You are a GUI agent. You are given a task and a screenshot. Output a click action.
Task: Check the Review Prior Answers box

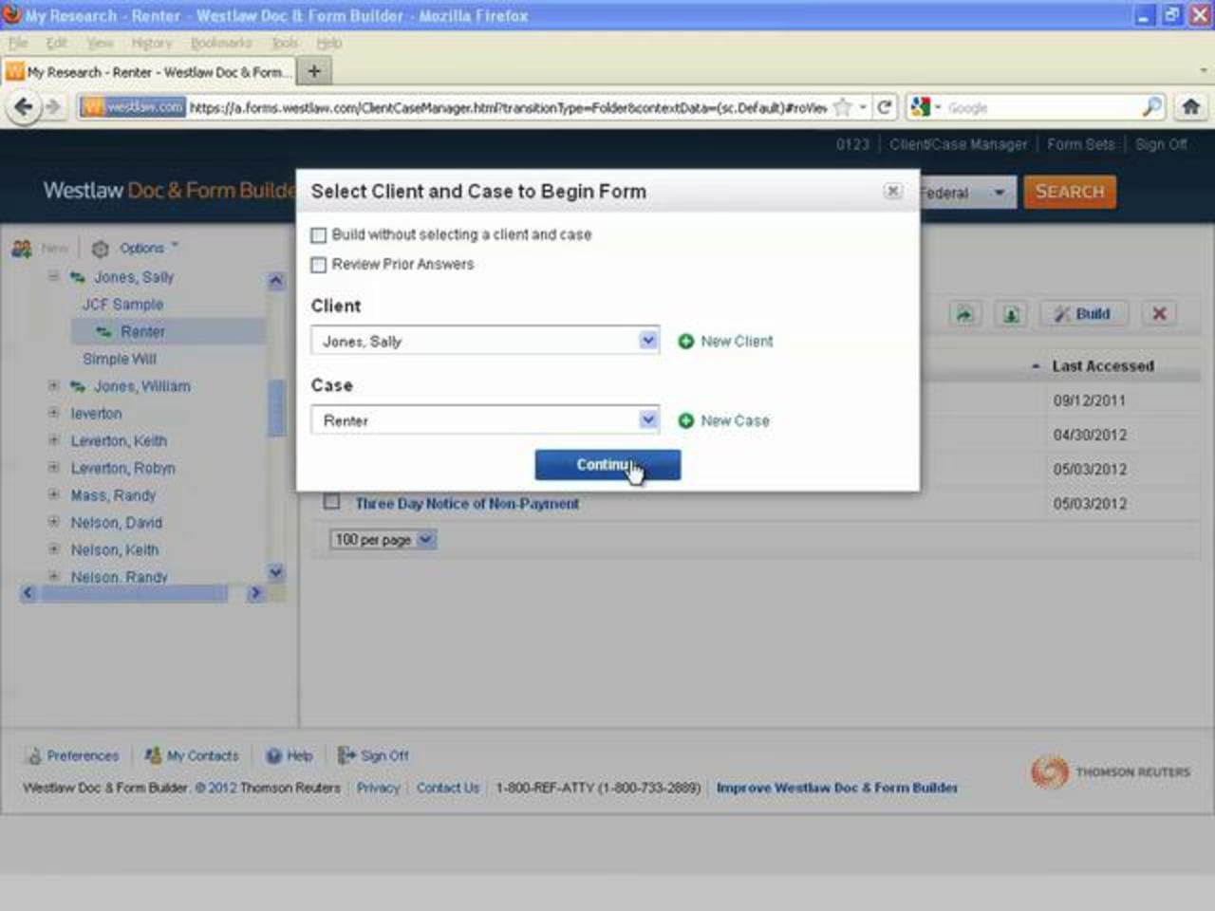pyautogui.click(x=319, y=265)
